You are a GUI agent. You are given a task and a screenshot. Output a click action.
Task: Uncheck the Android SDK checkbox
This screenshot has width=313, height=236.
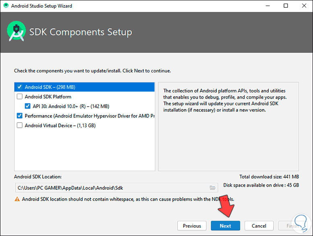click(20, 87)
